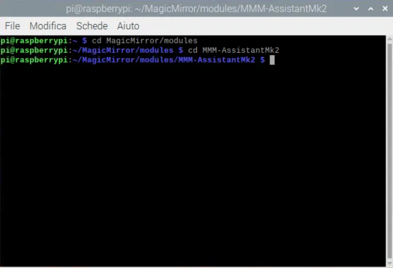Open the Schede menu
The width and height of the screenshot is (393, 268).
click(x=91, y=26)
